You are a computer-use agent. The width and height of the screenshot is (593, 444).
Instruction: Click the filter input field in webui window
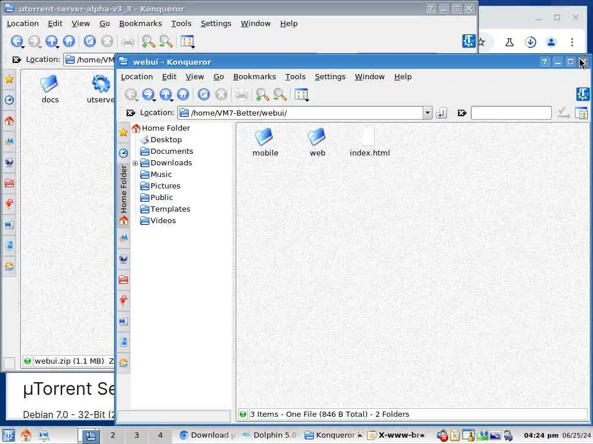tap(511, 113)
